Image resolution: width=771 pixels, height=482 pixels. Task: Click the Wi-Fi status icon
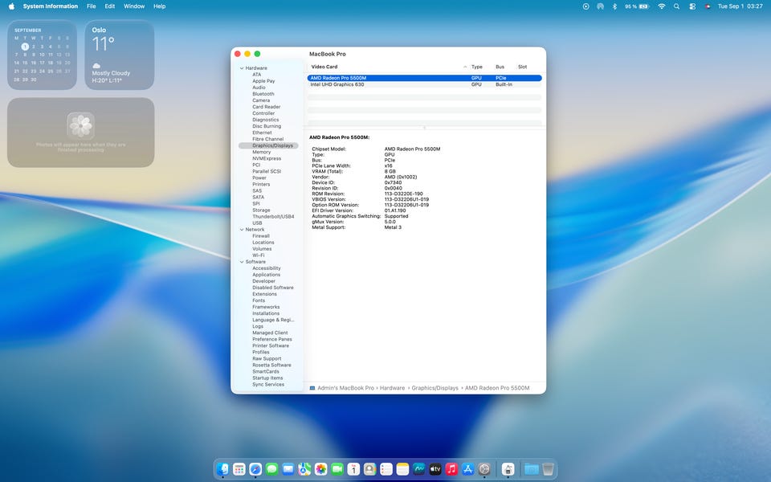[x=661, y=6]
